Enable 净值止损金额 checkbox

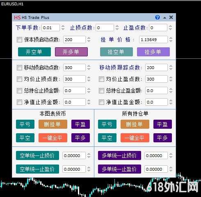click(x=19, y=102)
